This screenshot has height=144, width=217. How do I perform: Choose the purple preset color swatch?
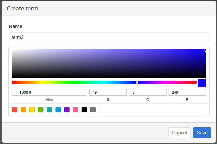(x=67, y=110)
